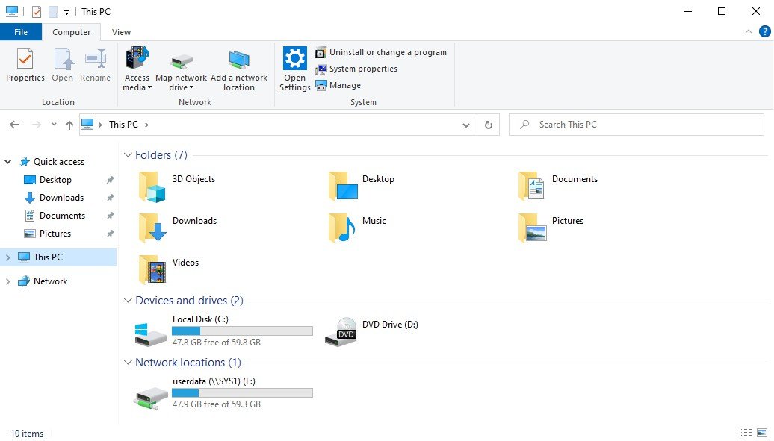The image size is (774, 441).
Task: Switch to the View ribbon tab
Action: pos(121,32)
